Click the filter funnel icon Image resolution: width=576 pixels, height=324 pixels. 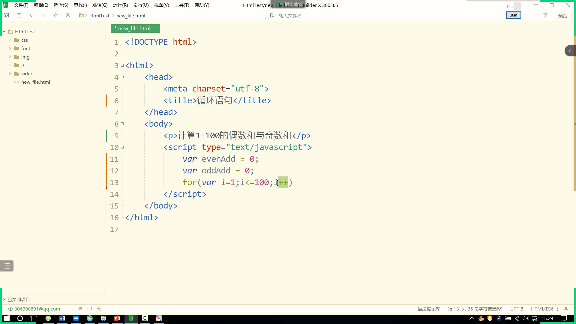click(x=545, y=15)
